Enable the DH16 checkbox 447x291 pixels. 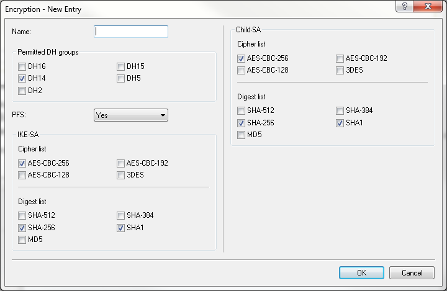(x=22, y=66)
